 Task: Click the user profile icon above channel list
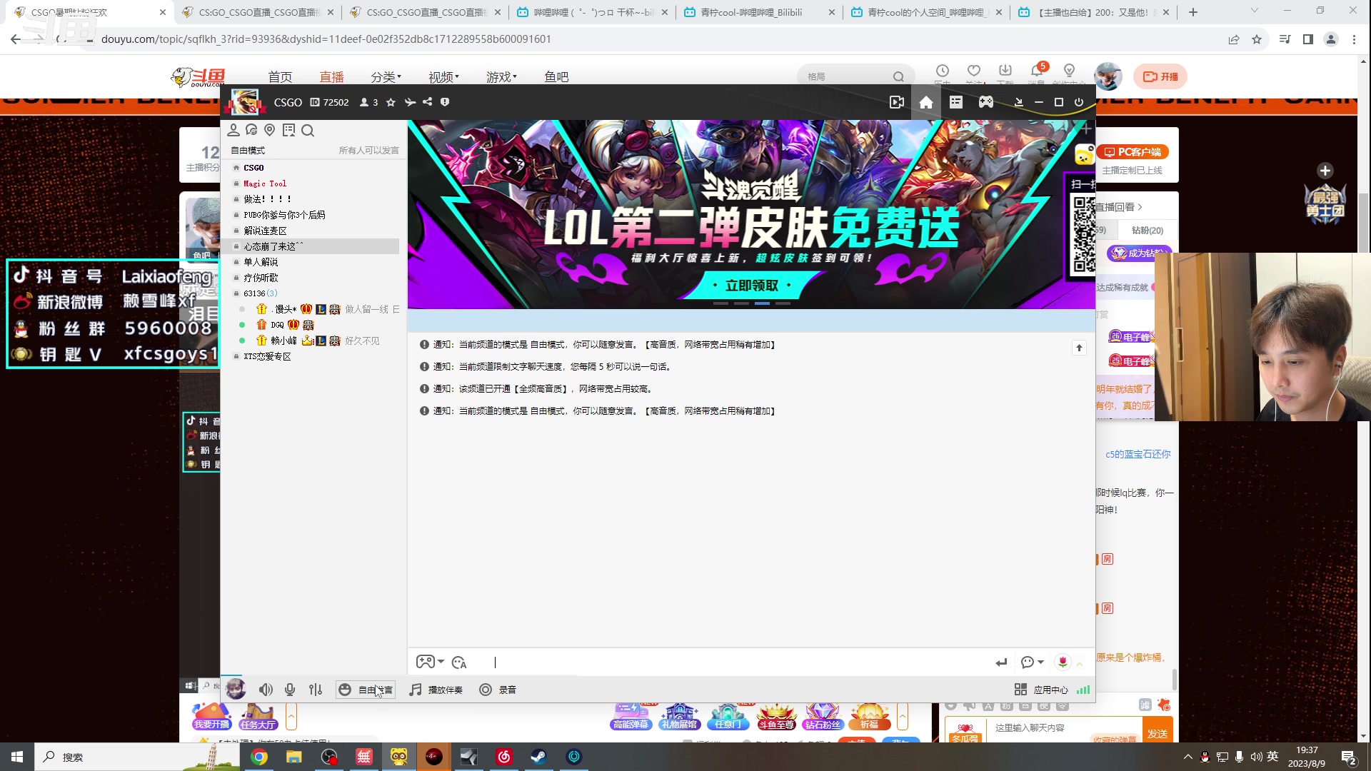(233, 130)
